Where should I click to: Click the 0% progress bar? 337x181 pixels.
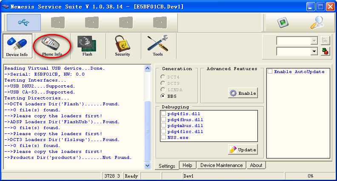[x=310, y=176]
